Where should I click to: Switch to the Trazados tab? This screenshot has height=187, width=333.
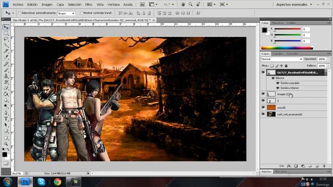292,54
